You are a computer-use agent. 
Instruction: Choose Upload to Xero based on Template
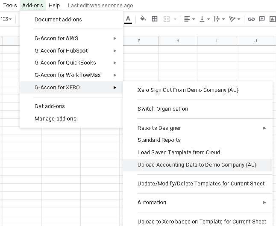[x=197, y=221]
